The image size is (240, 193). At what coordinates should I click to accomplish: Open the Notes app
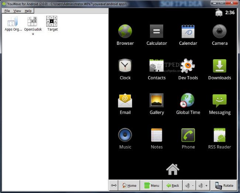click(x=157, y=135)
